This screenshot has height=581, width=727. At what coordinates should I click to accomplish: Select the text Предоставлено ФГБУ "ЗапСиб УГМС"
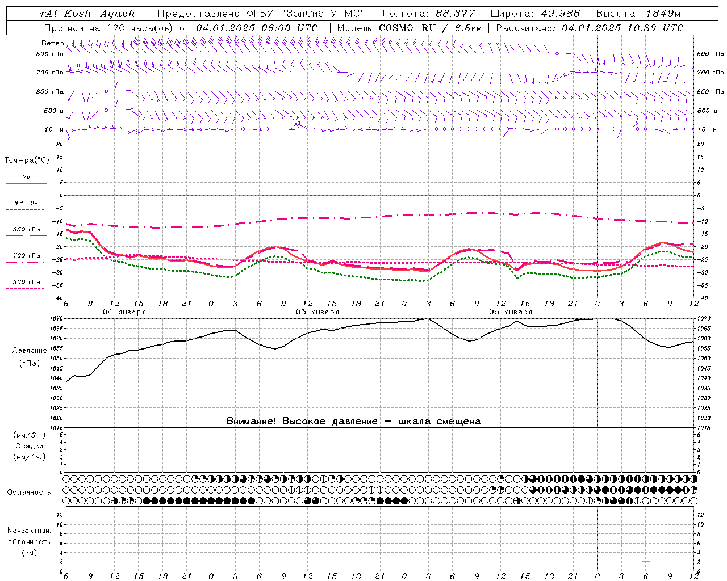point(261,14)
